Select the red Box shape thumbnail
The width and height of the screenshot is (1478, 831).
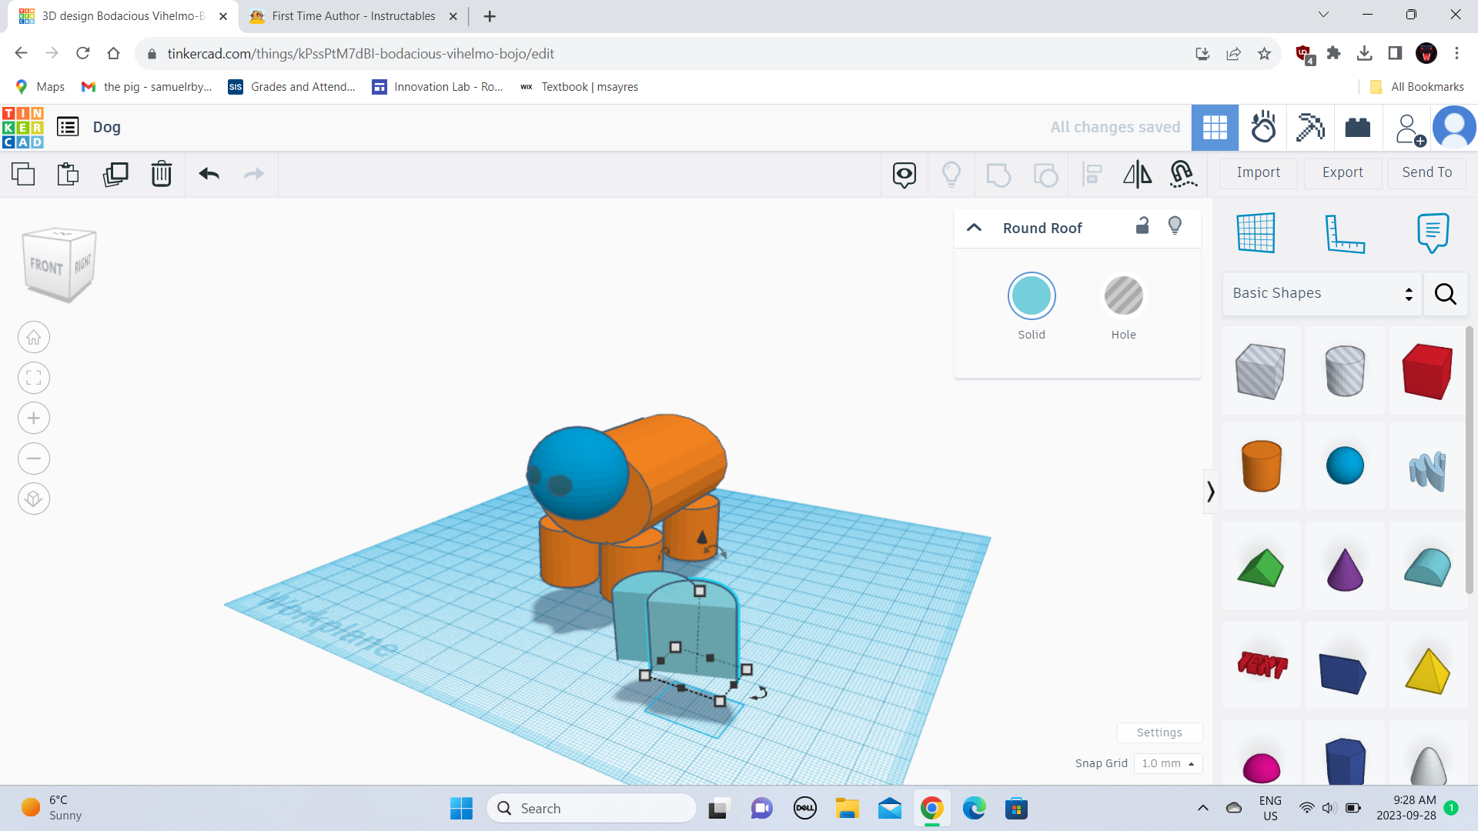[x=1427, y=370]
